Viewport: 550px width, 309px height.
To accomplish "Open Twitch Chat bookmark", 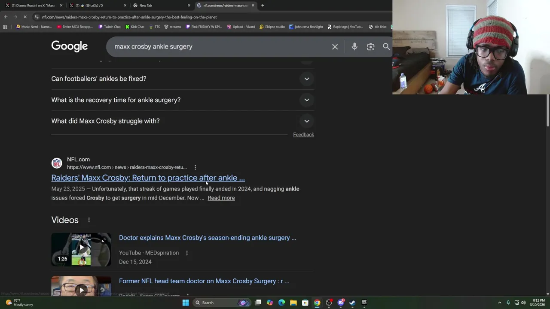I will click(110, 27).
